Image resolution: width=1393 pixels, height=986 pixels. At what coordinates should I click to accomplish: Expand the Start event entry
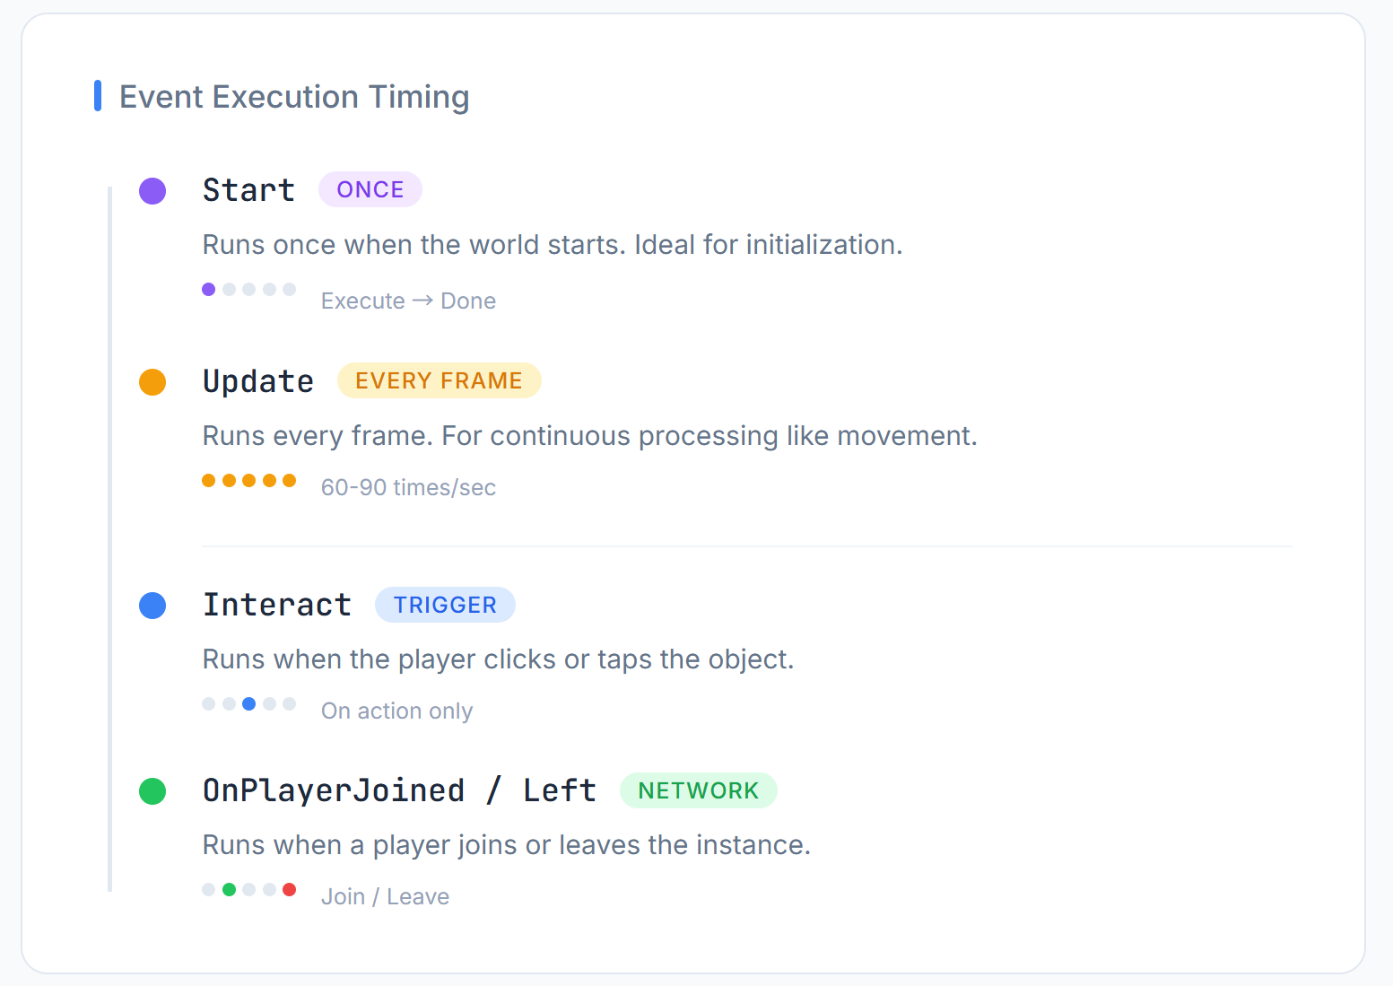[x=248, y=189]
